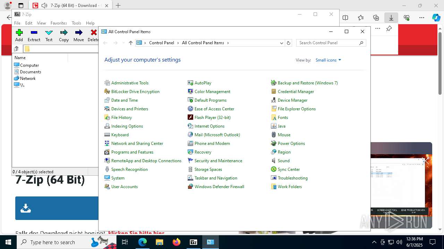
Task: Open File Explorer from the taskbar
Action: (160, 242)
